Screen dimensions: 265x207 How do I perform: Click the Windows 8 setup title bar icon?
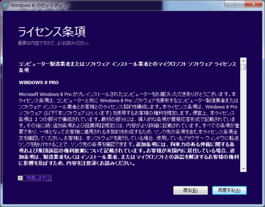[x=6, y=5]
